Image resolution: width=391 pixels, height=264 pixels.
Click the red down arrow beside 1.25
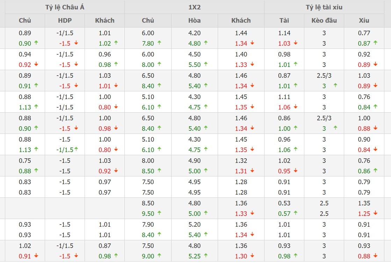click(376, 213)
